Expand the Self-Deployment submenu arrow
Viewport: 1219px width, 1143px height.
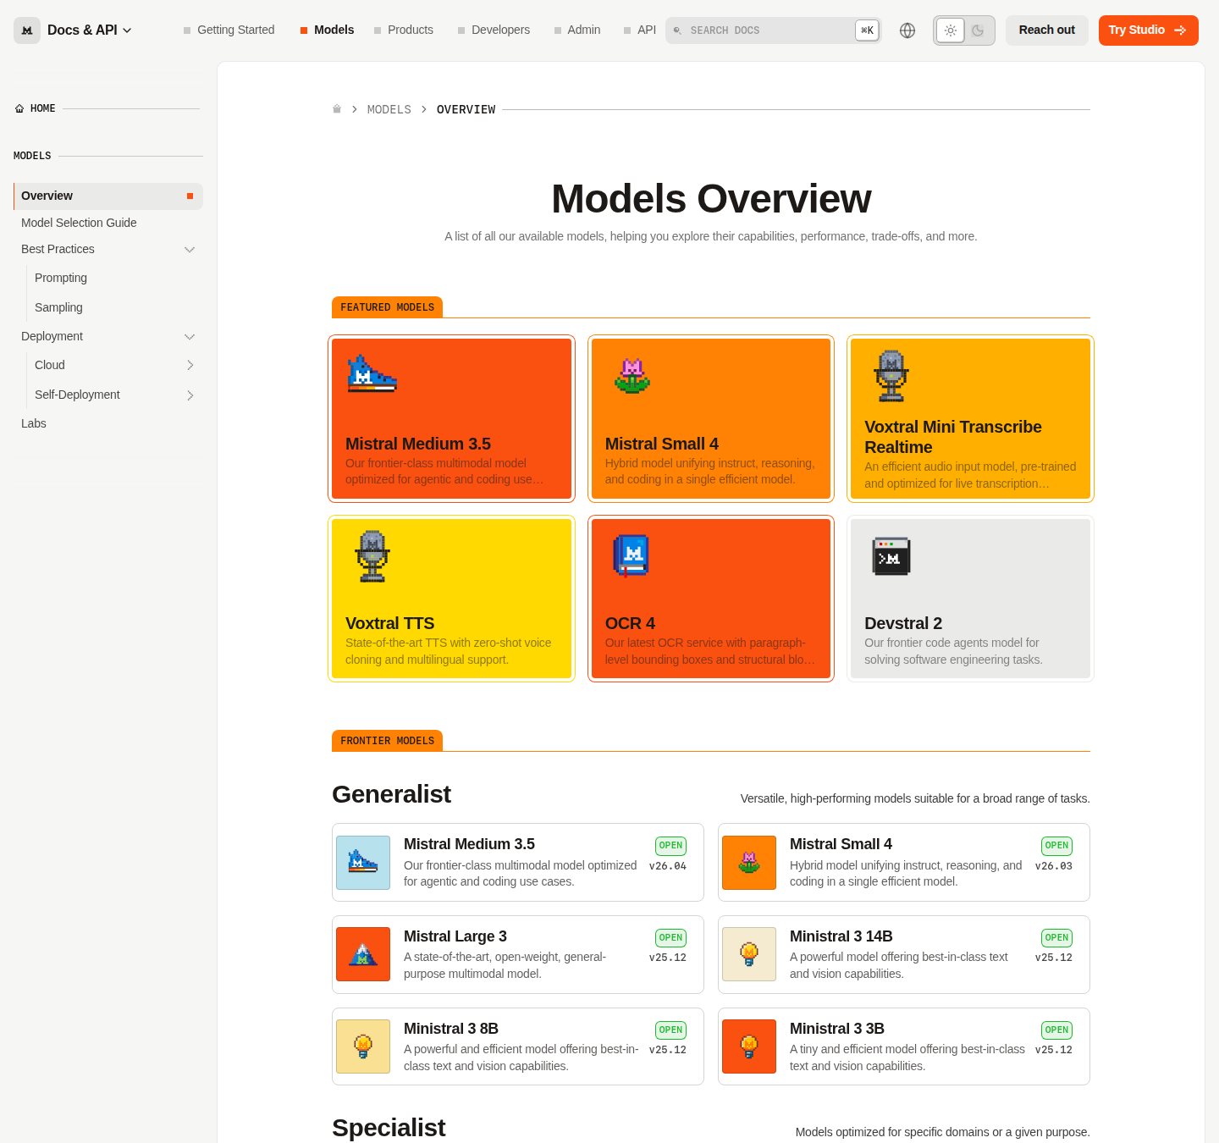tap(190, 395)
